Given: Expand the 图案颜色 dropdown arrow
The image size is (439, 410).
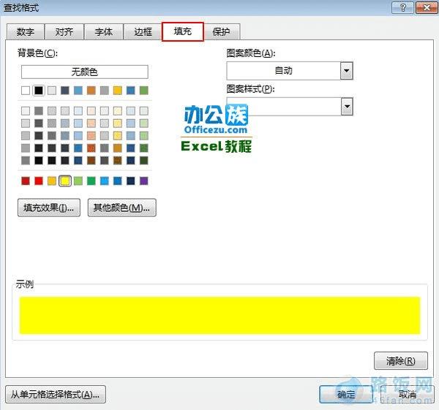Looking at the screenshot, I should pos(346,70).
